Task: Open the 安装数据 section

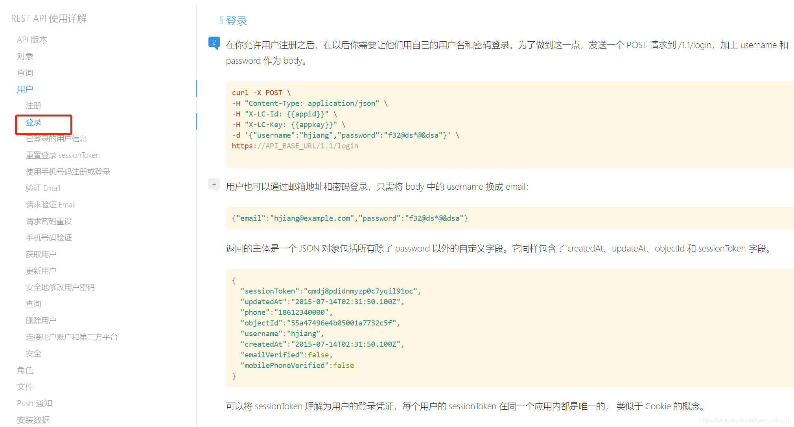Action: pos(33,420)
